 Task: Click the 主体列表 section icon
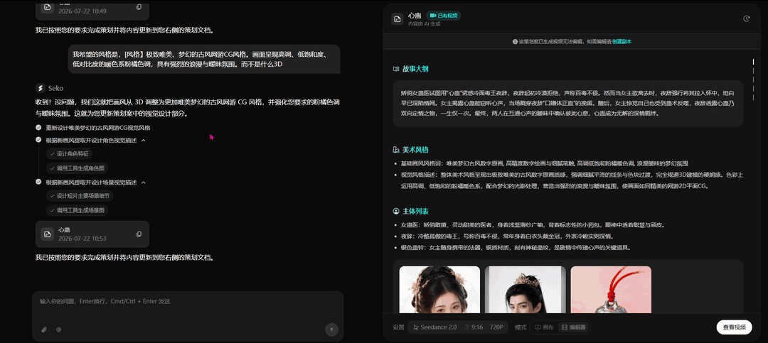pyautogui.click(x=396, y=212)
